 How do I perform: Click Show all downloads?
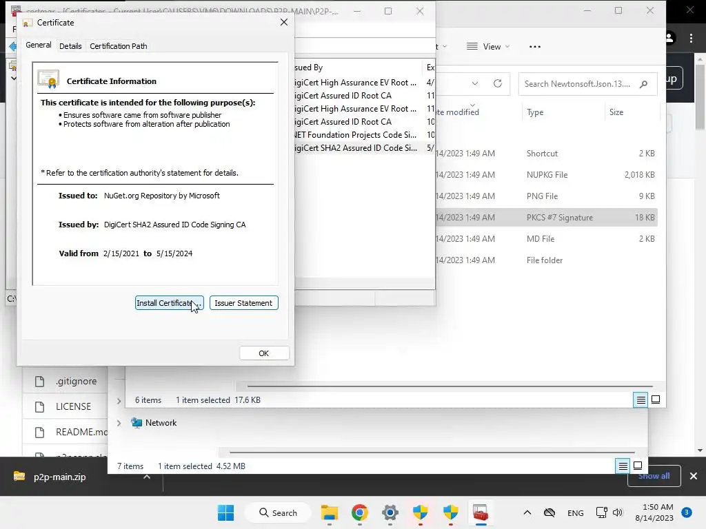[654, 476]
